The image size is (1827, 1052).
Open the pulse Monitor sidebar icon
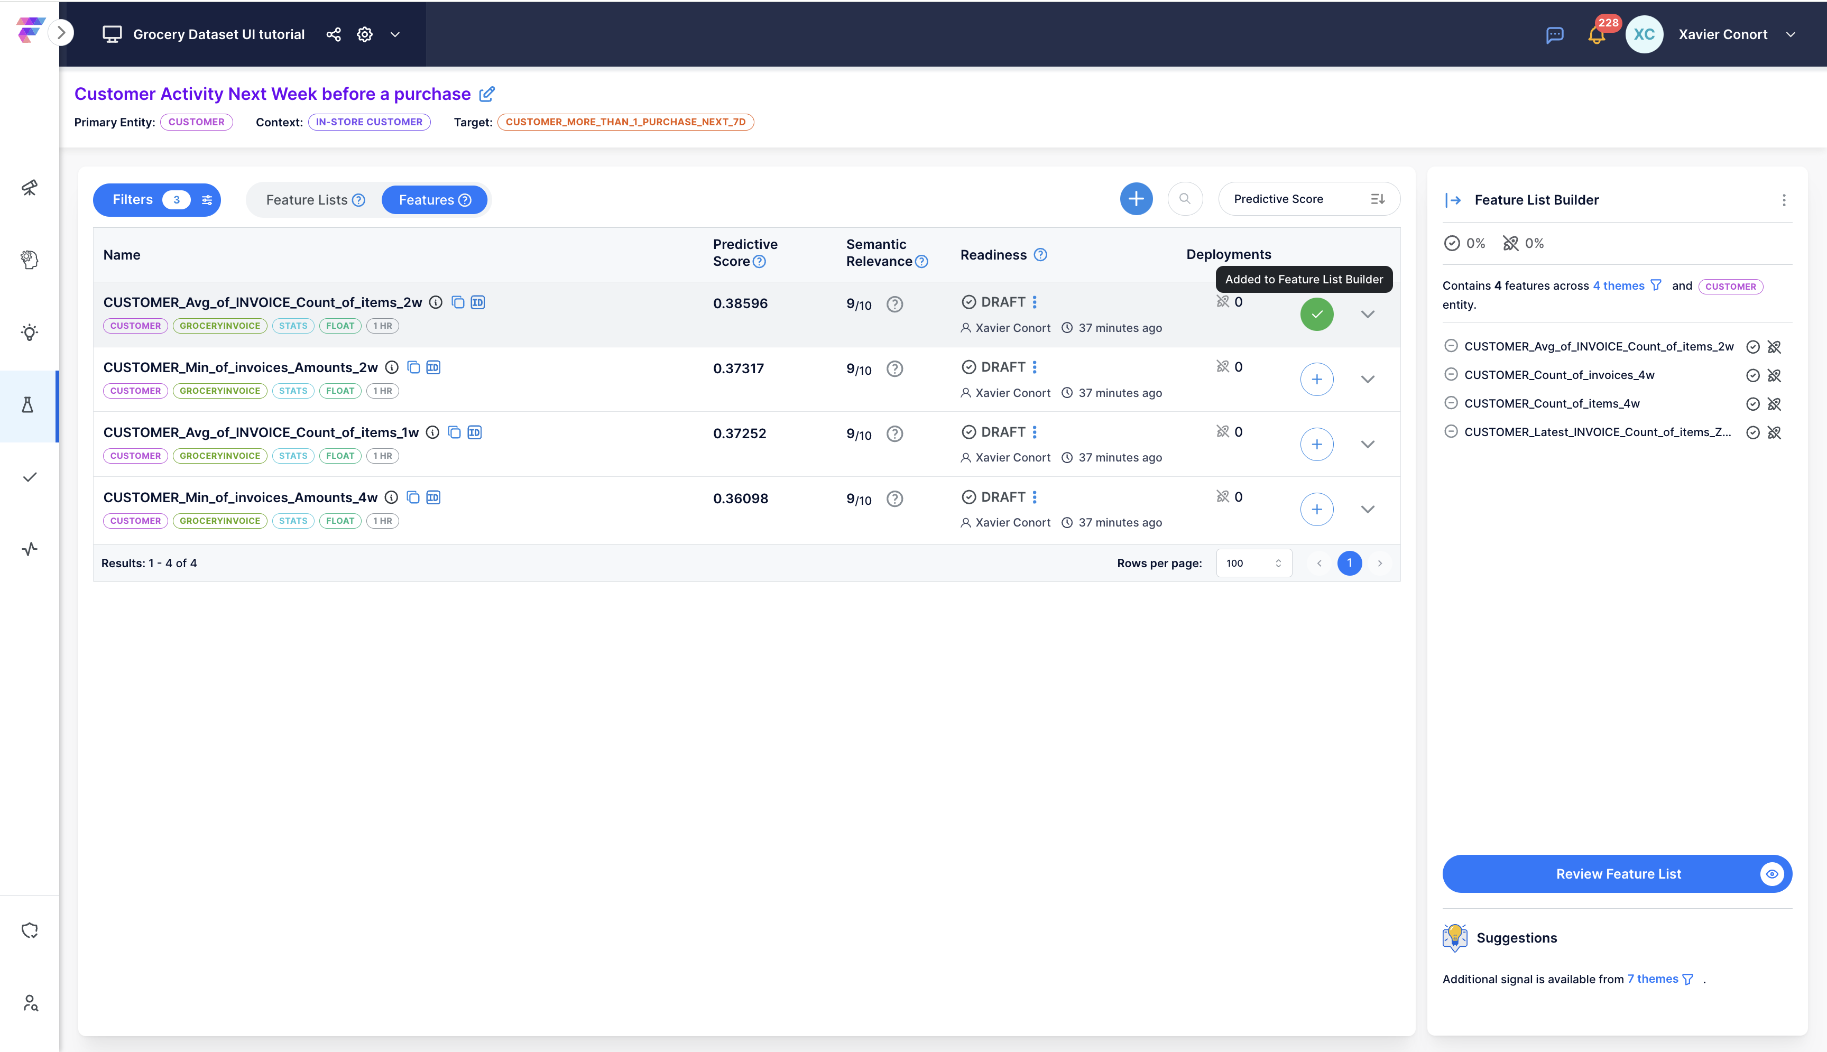coord(30,549)
